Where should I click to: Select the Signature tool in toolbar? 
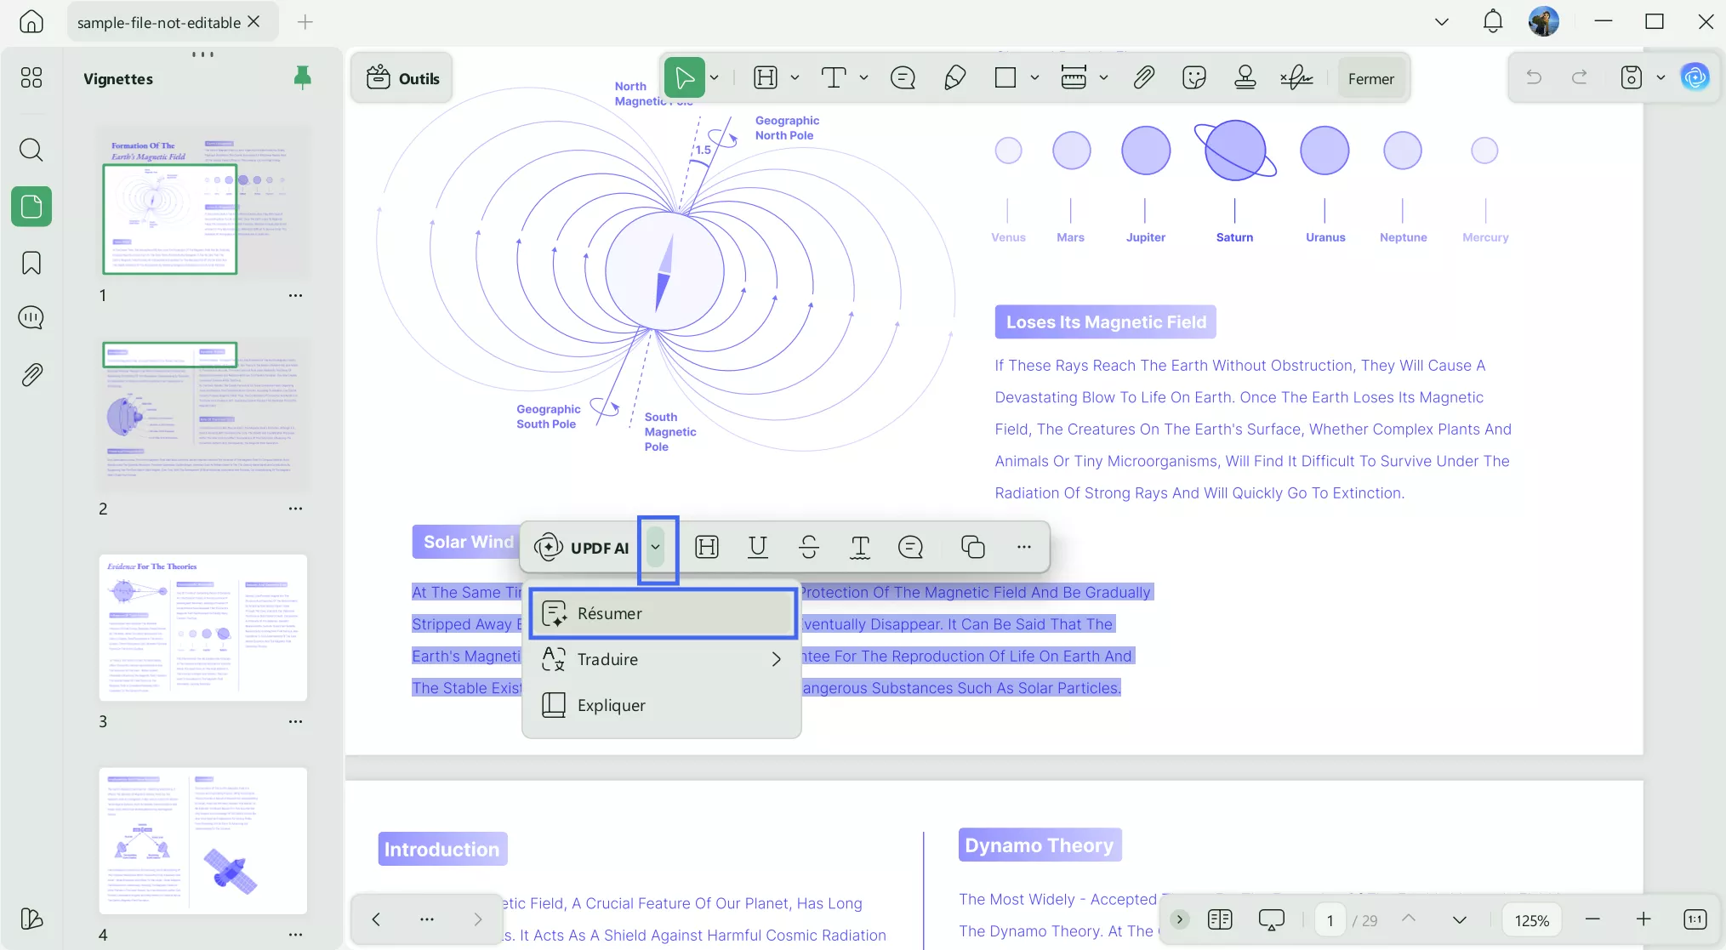tap(1296, 78)
